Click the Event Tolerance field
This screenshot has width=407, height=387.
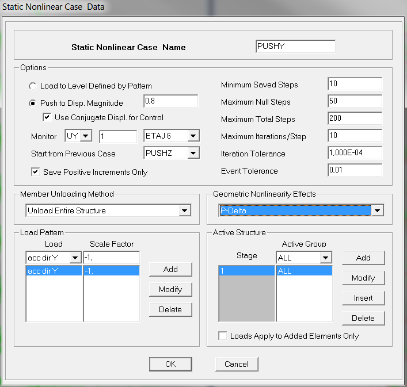pyautogui.click(x=355, y=170)
